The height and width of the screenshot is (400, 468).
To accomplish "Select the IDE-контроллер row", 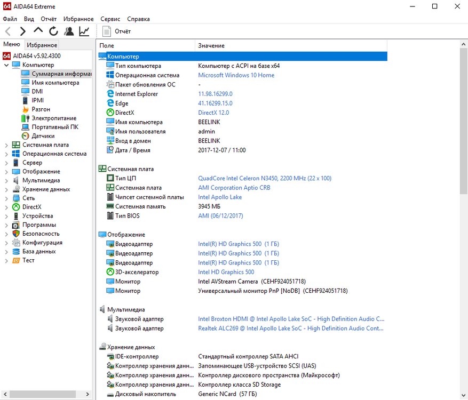I will (x=243, y=356).
